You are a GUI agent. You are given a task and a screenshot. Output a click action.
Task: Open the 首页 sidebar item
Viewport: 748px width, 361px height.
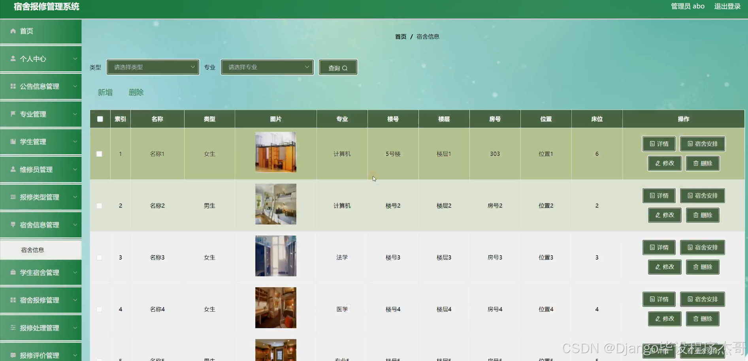click(x=41, y=31)
